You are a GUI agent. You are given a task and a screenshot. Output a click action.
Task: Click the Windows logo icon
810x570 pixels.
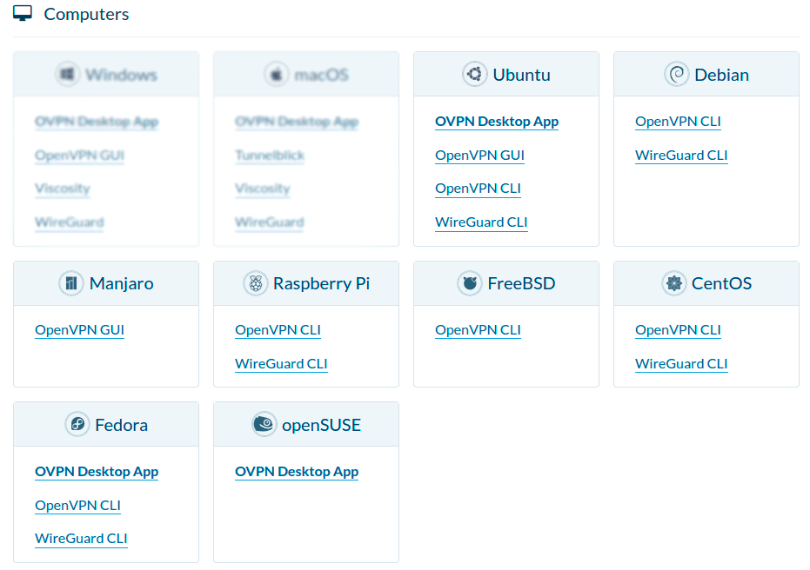(68, 74)
